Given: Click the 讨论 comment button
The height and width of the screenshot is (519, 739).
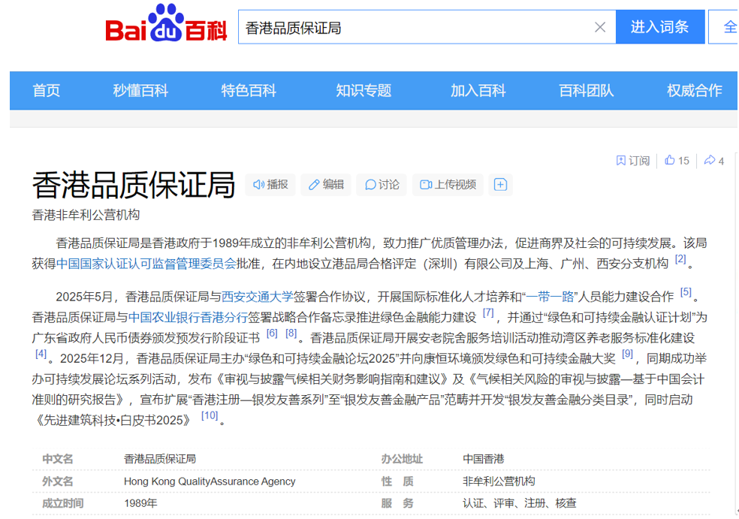Looking at the screenshot, I should pyautogui.click(x=382, y=184).
